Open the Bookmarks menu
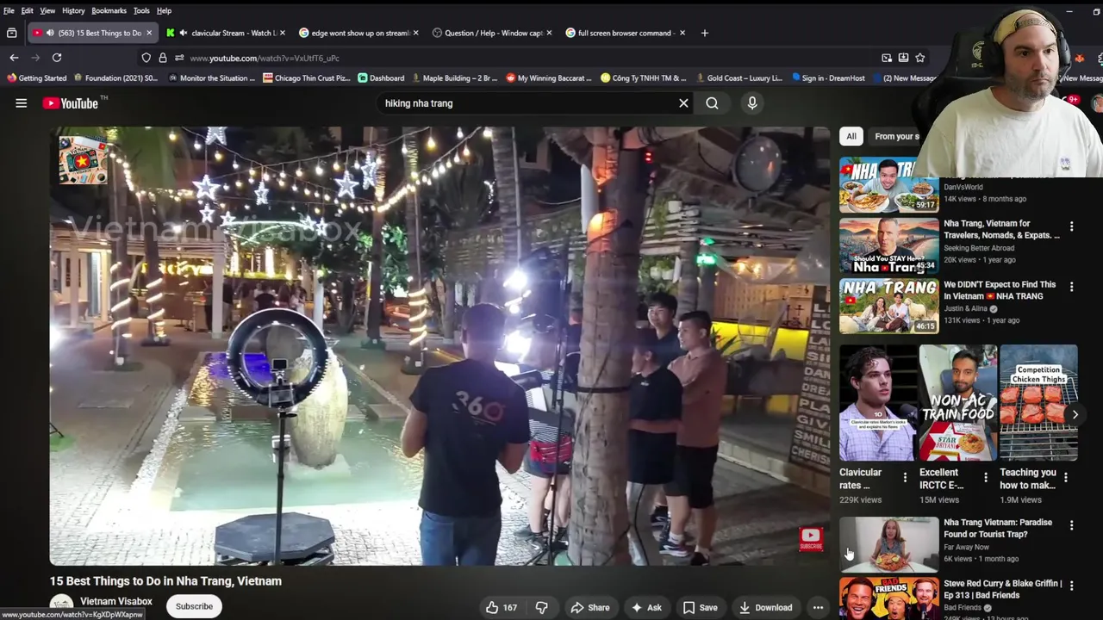The image size is (1103, 620). click(x=109, y=10)
